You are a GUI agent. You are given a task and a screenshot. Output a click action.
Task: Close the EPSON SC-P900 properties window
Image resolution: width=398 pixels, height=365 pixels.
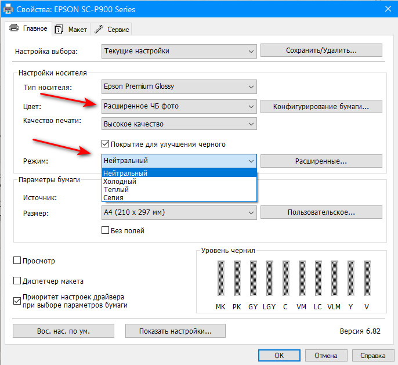coord(388,9)
